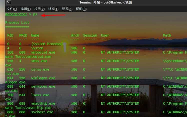Open the 帮助(H) menu
This screenshot has width=187, height=117.
click(81, 9)
